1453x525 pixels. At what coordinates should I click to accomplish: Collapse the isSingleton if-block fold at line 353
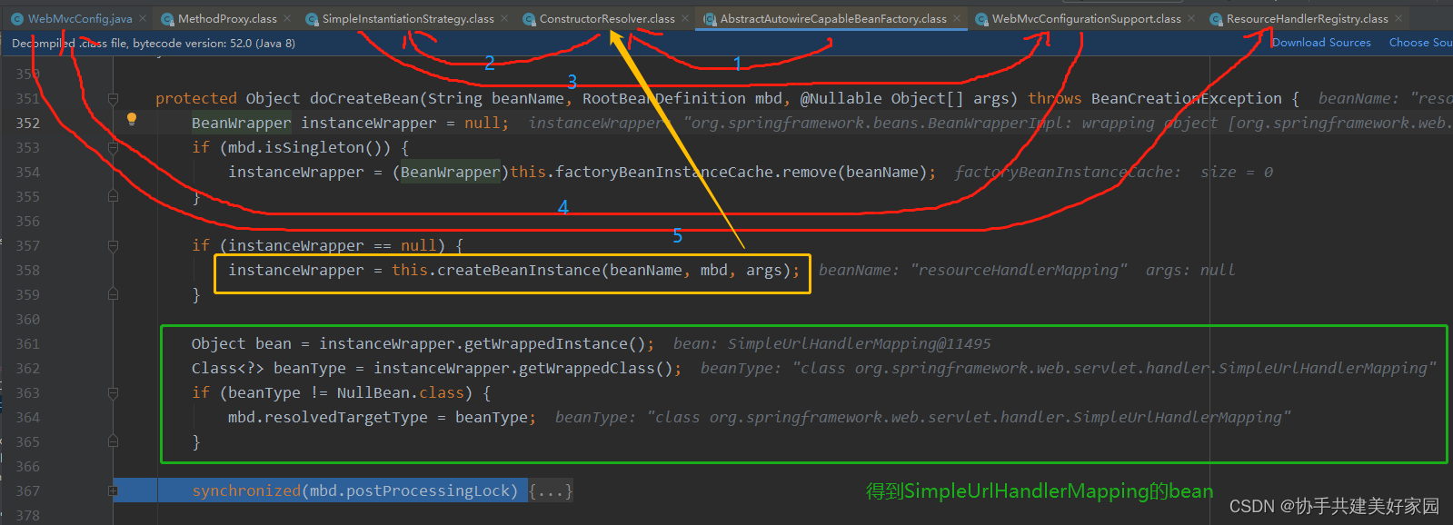tap(113, 147)
